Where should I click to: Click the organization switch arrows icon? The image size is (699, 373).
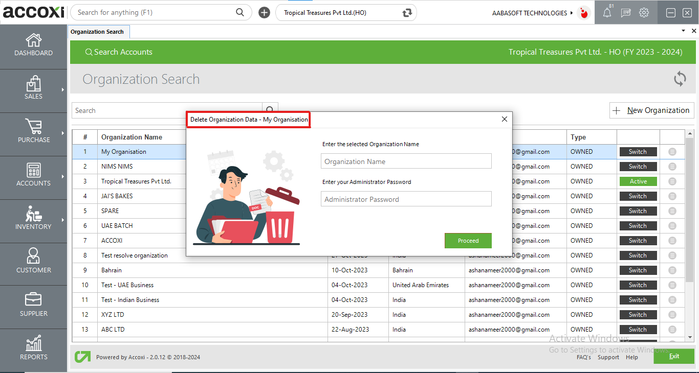(407, 13)
